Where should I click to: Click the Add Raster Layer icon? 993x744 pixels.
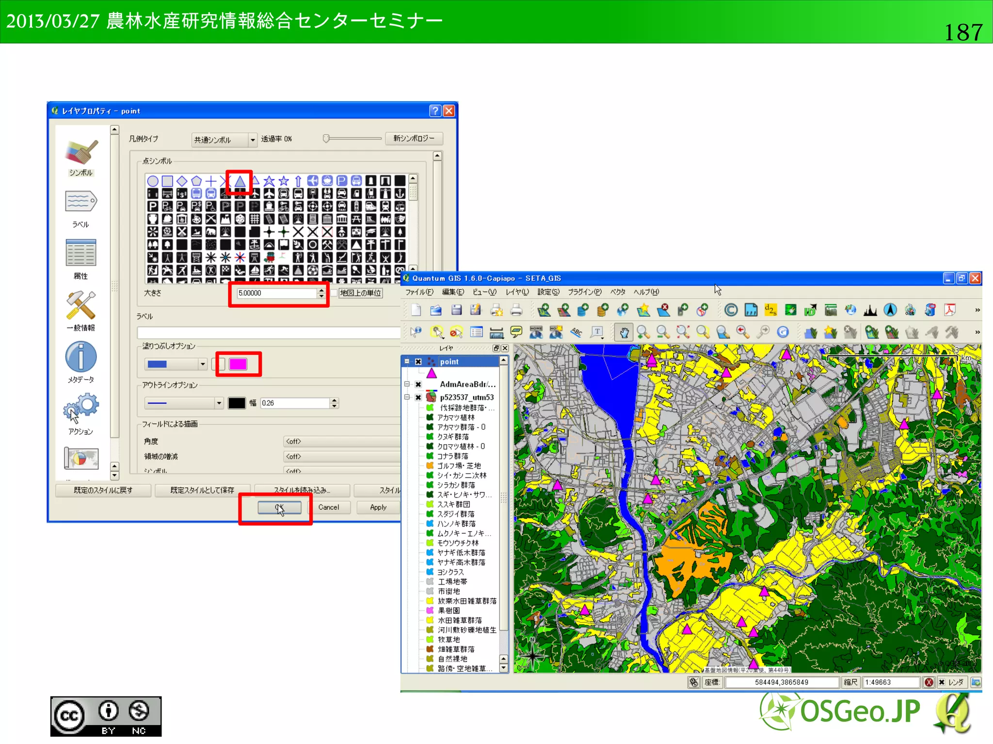pyautogui.click(x=564, y=310)
